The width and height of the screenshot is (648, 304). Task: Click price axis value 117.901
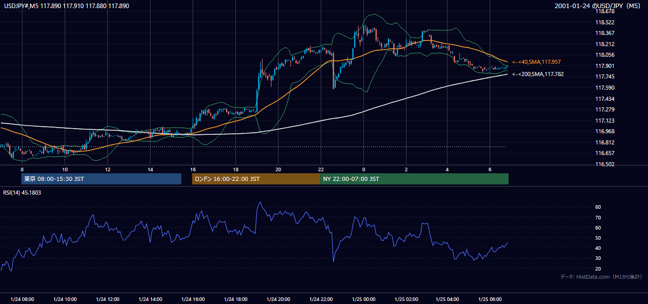tap(606, 66)
